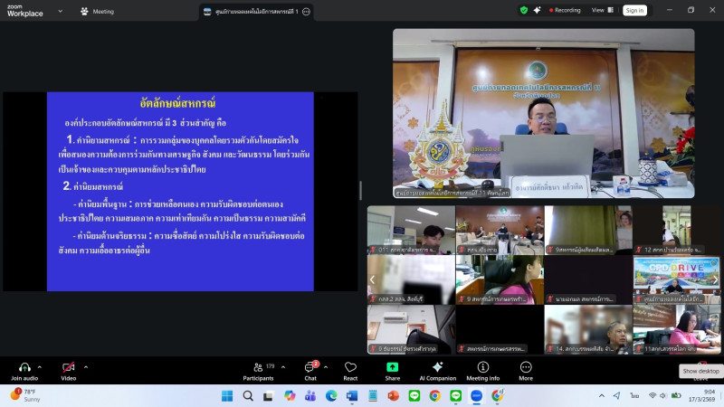
Task: Switch to the Meeting tab
Action: pyautogui.click(x=98, y=12)
